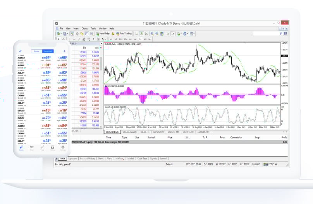This screenshot has height=204, width=313.
Task: Enable chart auto scroll icon
Action: [168, 34]
